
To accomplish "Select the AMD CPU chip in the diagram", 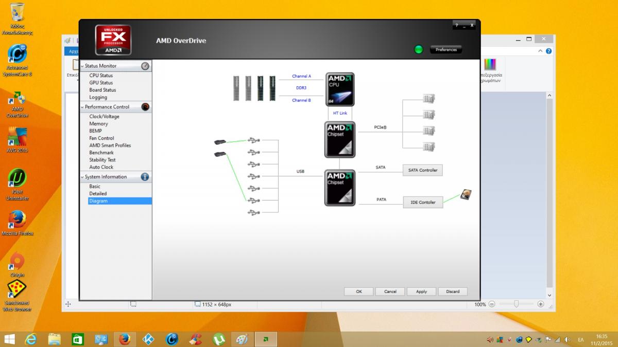I will coord(340,89).
